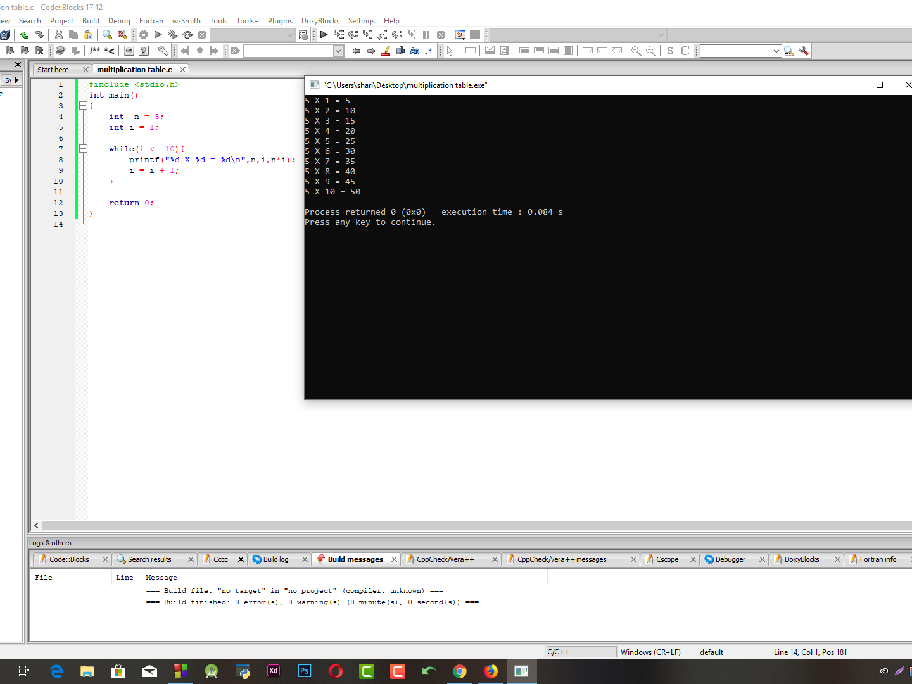
Task: Open the Settings menu
Action: (x=362, y=20)
